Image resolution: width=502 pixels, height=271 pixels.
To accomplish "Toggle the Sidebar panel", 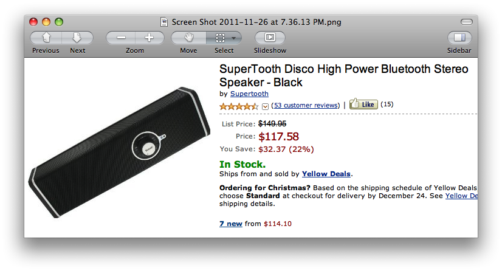I will tap(459, 38).
